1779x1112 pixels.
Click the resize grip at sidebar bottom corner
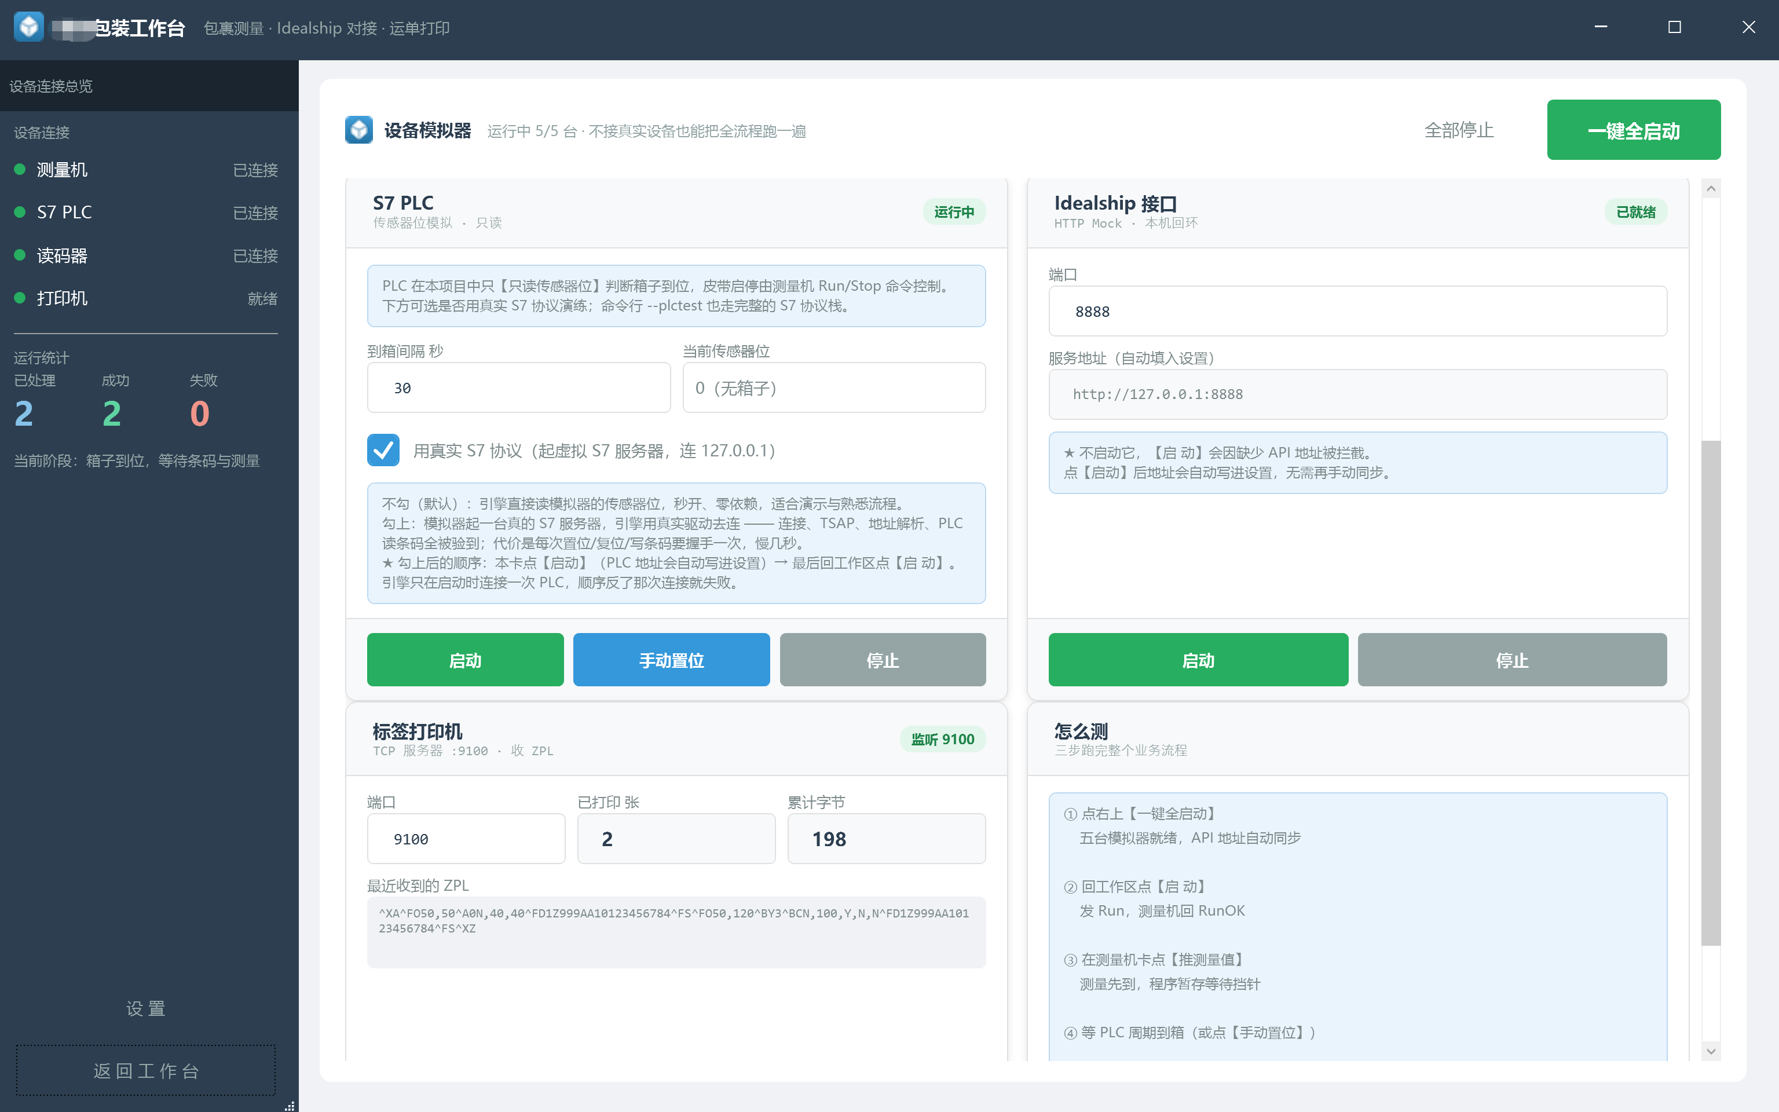[290, 1106]
